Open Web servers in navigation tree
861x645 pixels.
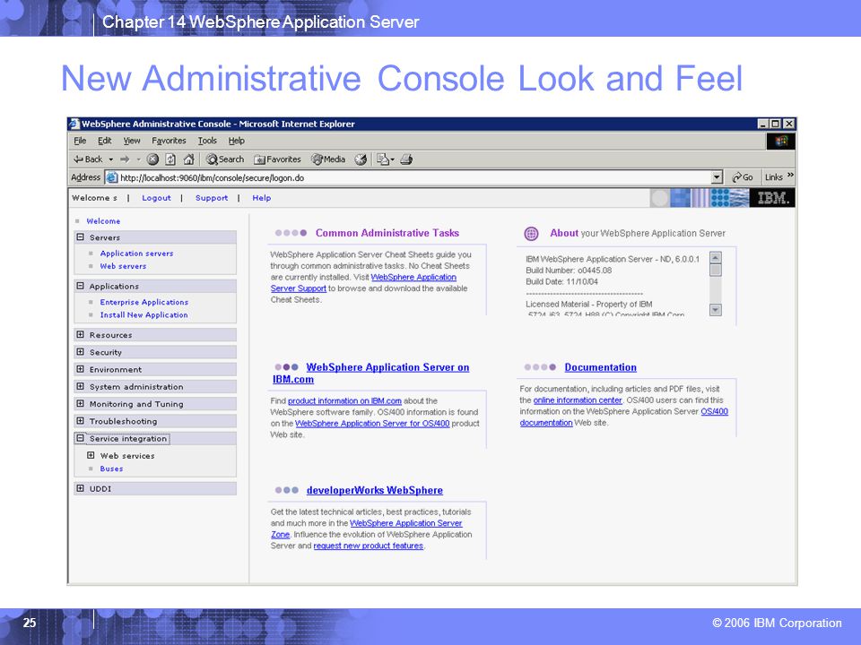123,266
